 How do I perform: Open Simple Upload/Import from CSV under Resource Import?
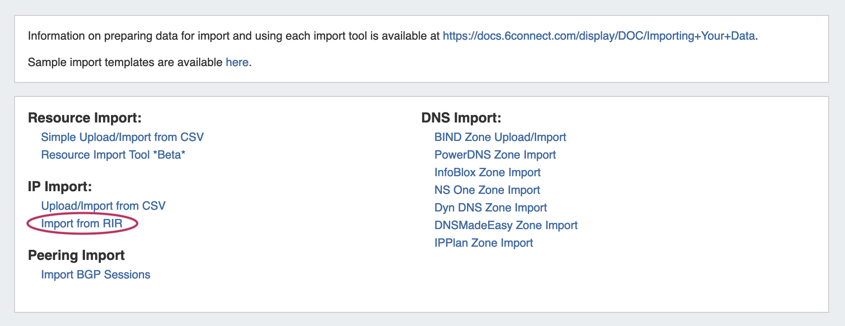[x=122, y=137]
